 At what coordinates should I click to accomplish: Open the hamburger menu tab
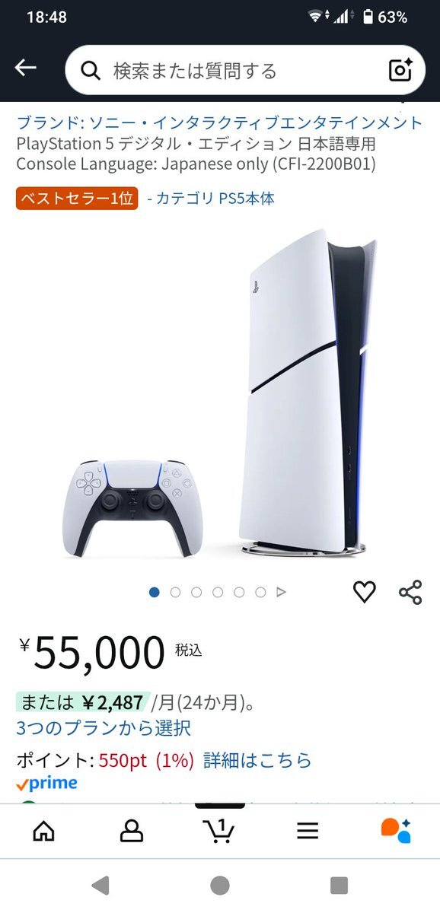(308, 831)
